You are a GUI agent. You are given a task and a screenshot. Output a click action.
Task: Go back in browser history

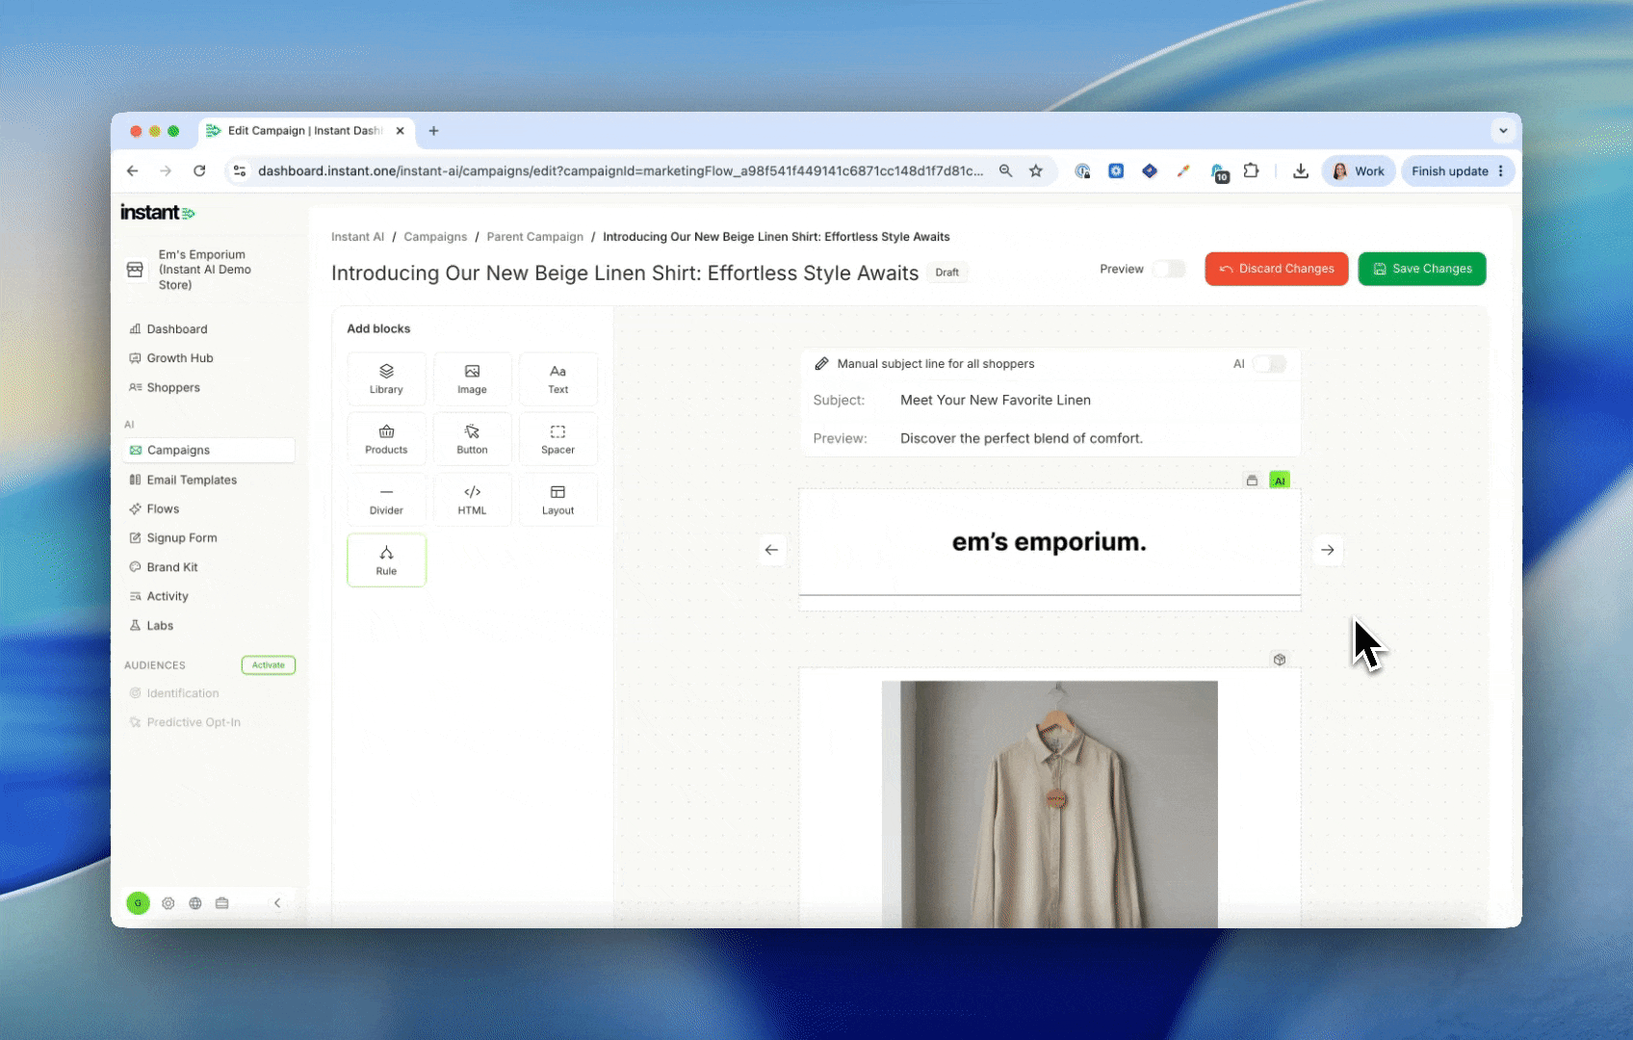pyautogui.click(x=133, y=171)
